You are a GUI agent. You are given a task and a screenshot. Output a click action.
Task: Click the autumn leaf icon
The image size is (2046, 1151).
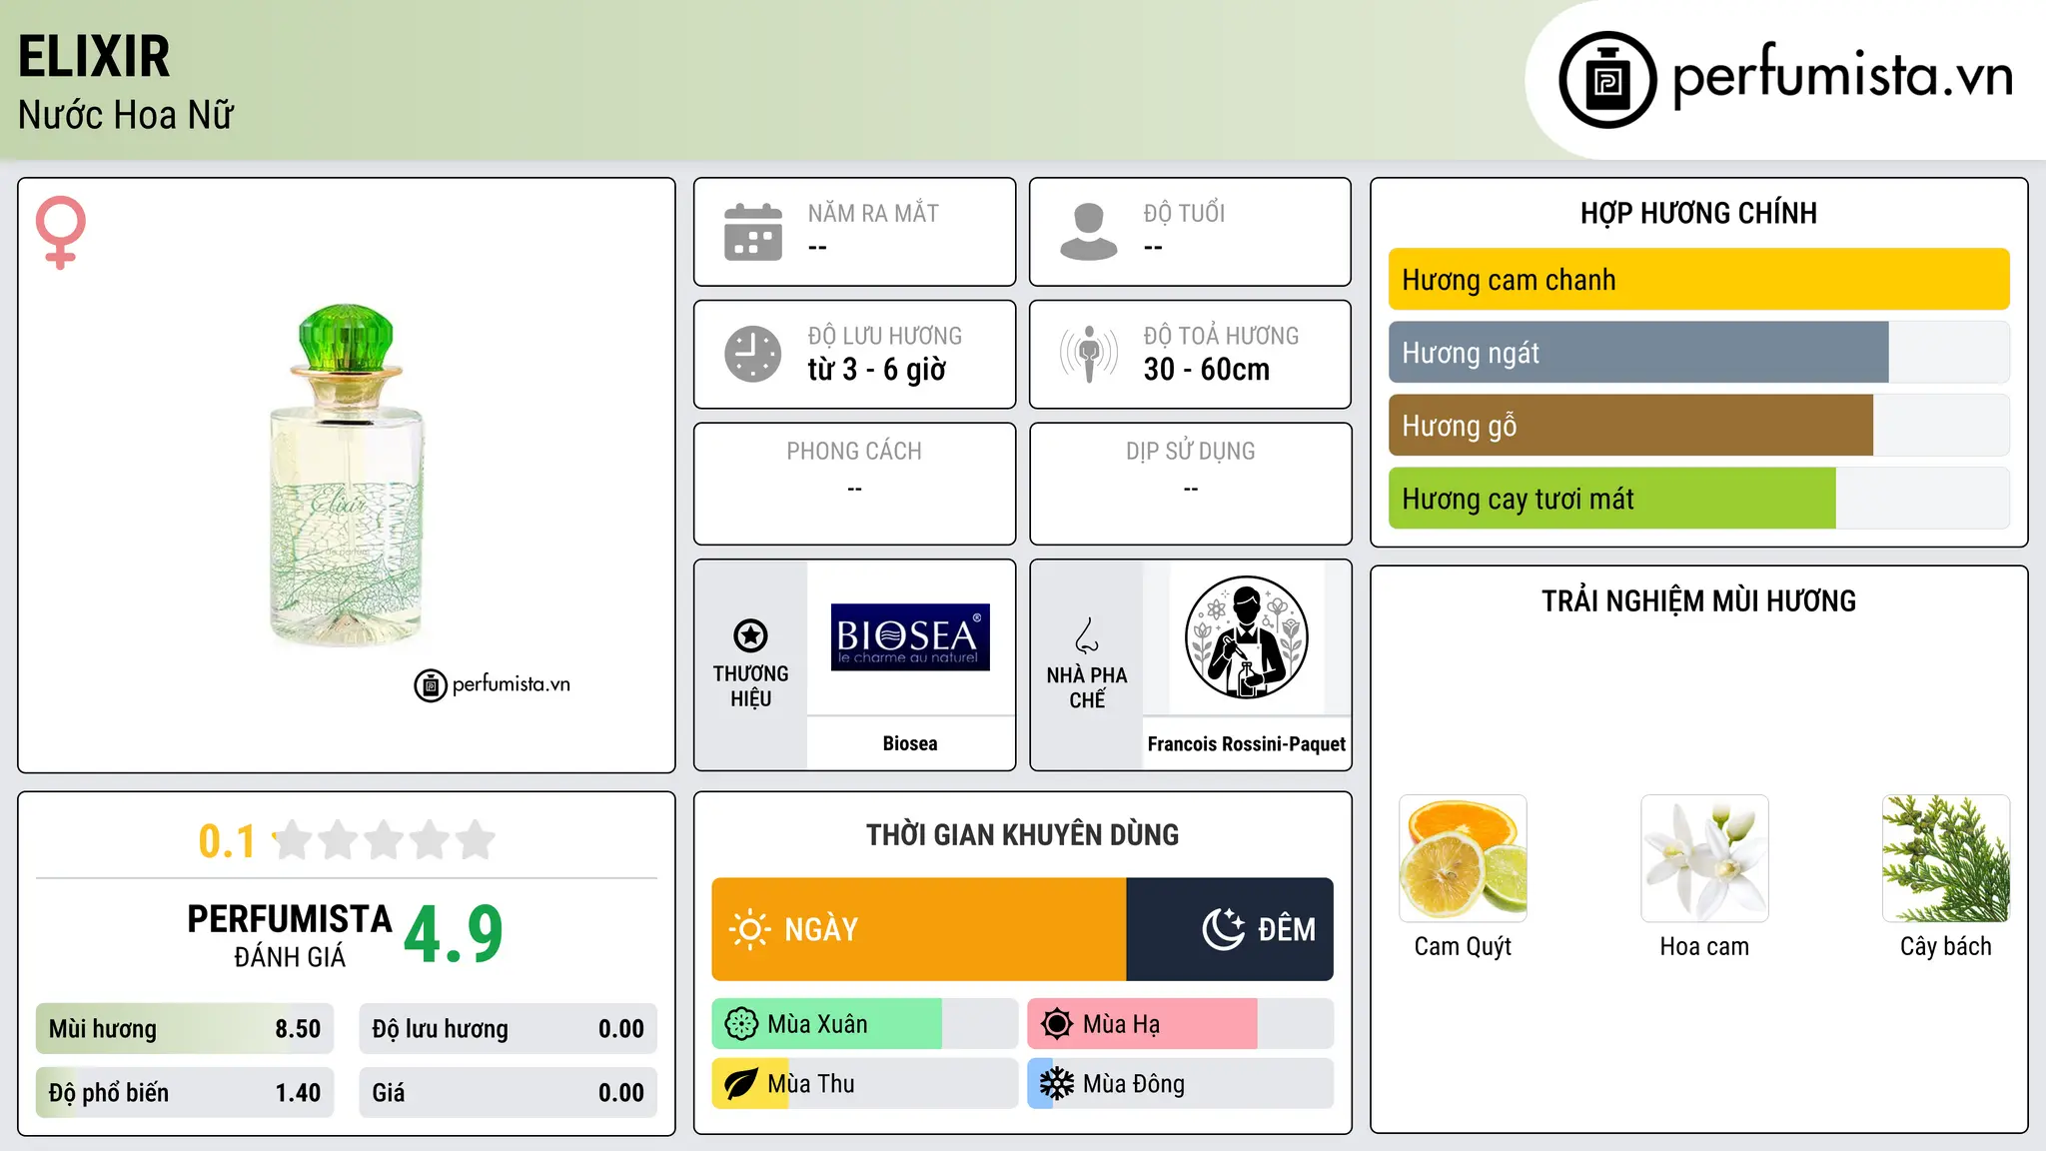(741, 1084)
